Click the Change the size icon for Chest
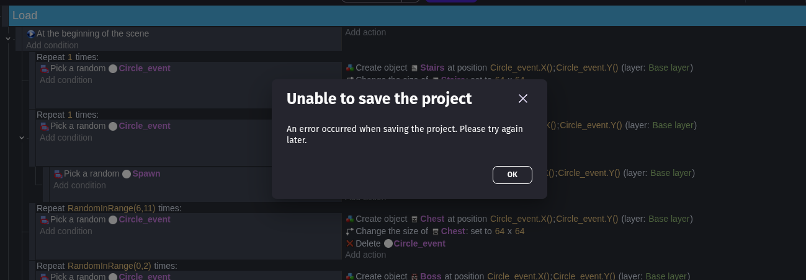 [350, 232]
